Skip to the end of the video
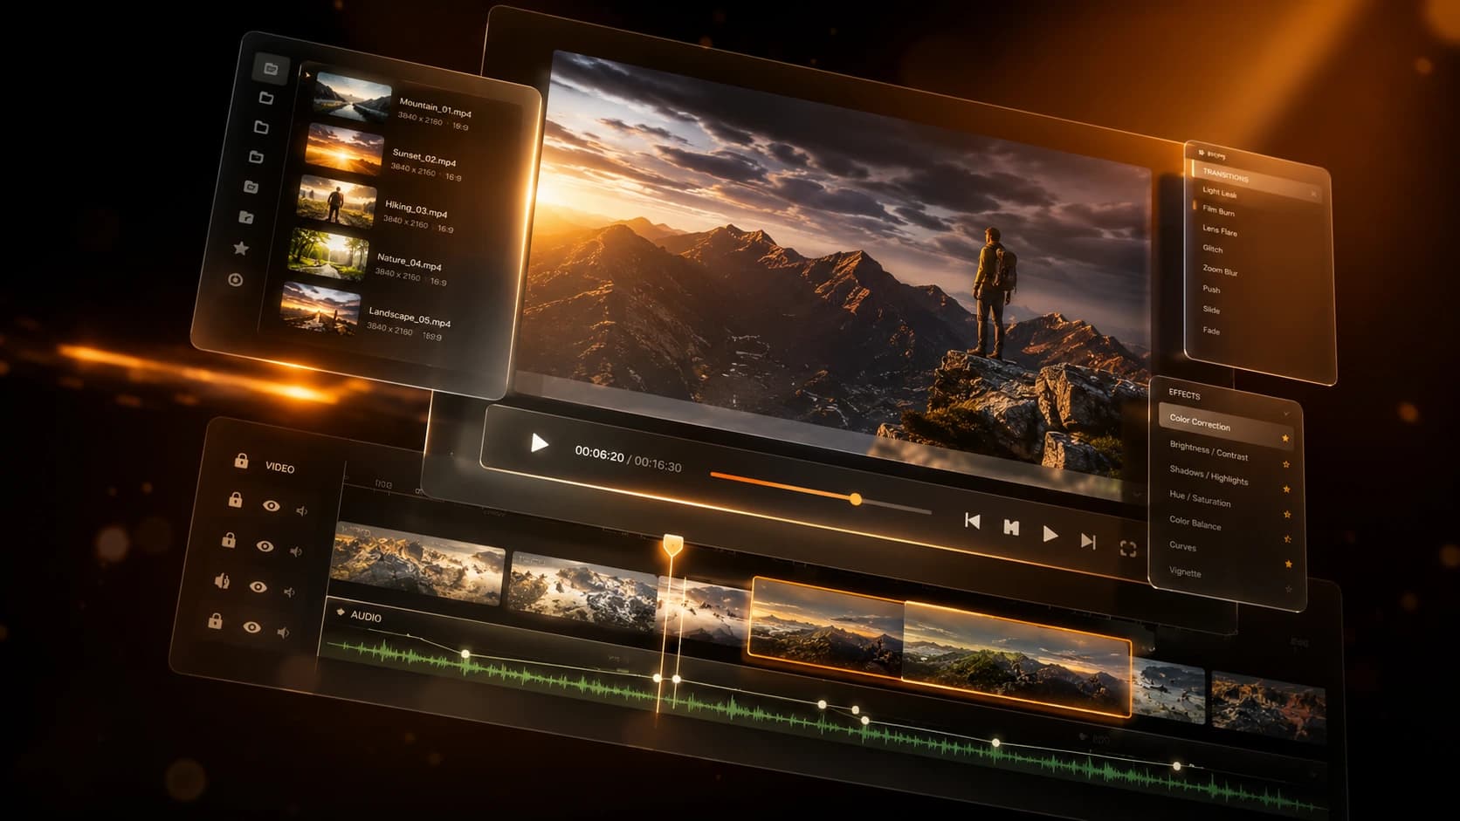 pyautogui.click(x=1088, y=541)
